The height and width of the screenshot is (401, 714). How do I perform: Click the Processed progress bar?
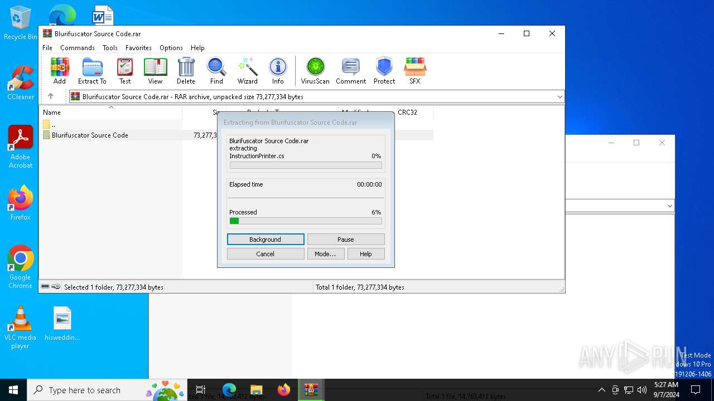306,221
